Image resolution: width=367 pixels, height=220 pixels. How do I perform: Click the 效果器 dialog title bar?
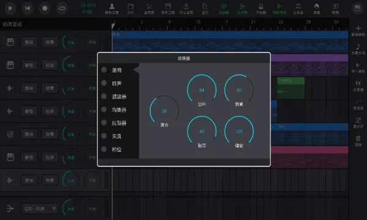click(183, 58)
